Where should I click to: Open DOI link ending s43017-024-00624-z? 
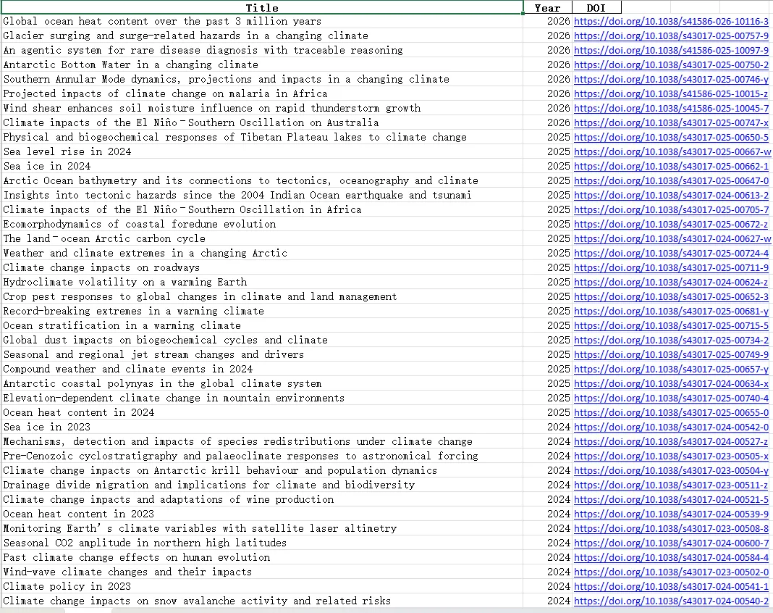[x=671, y=283]
